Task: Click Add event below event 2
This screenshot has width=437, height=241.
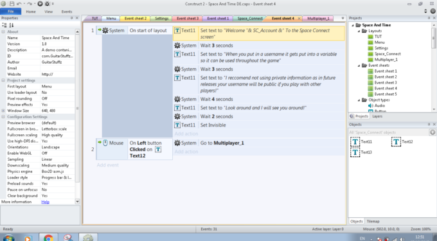Action: coord(107,165)
